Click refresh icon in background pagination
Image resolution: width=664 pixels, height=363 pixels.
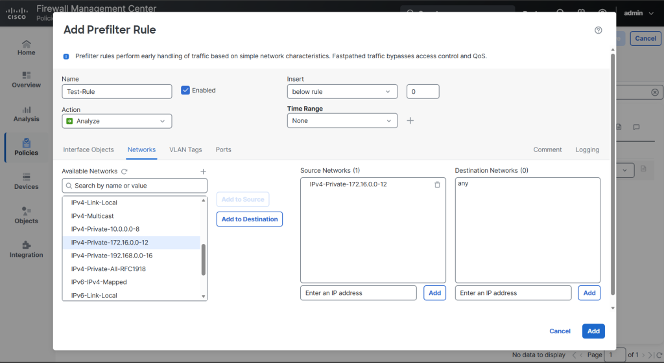659,355
